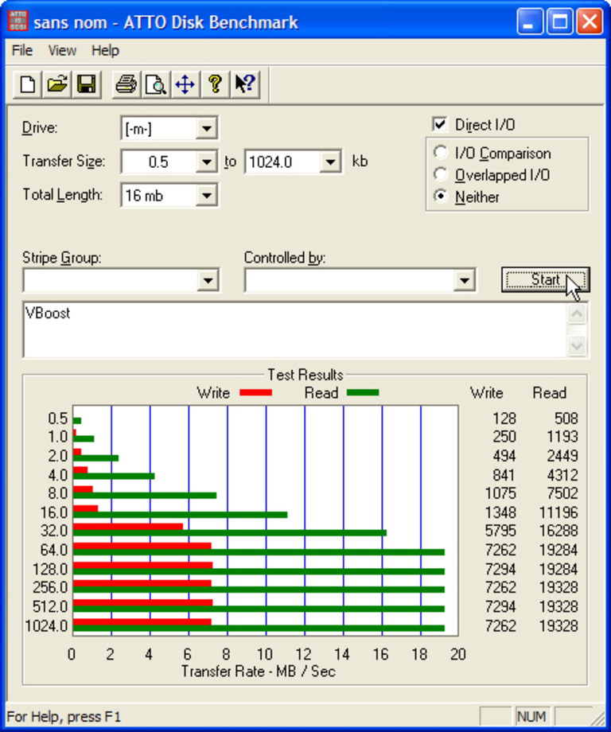This screenshot has width=611, height=732.
Task: Open the File menu
Action: [22, 50]
